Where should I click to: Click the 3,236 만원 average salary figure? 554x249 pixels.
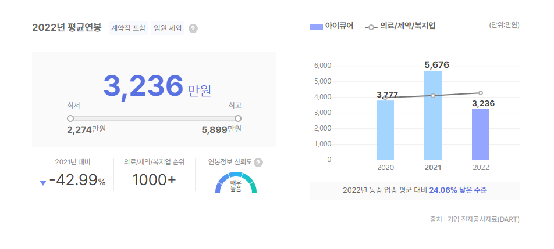[x=157, y=86]
